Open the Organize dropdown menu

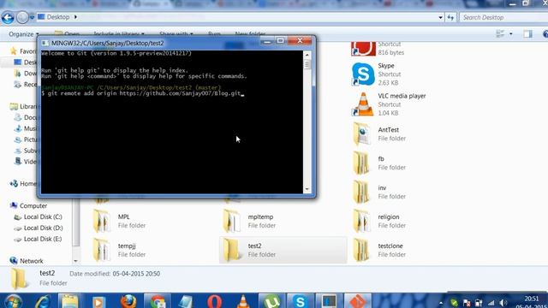coord(24,34)
